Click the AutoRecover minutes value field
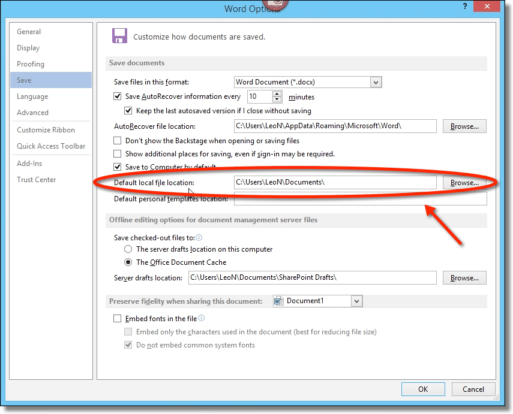 tap(260, 96)
